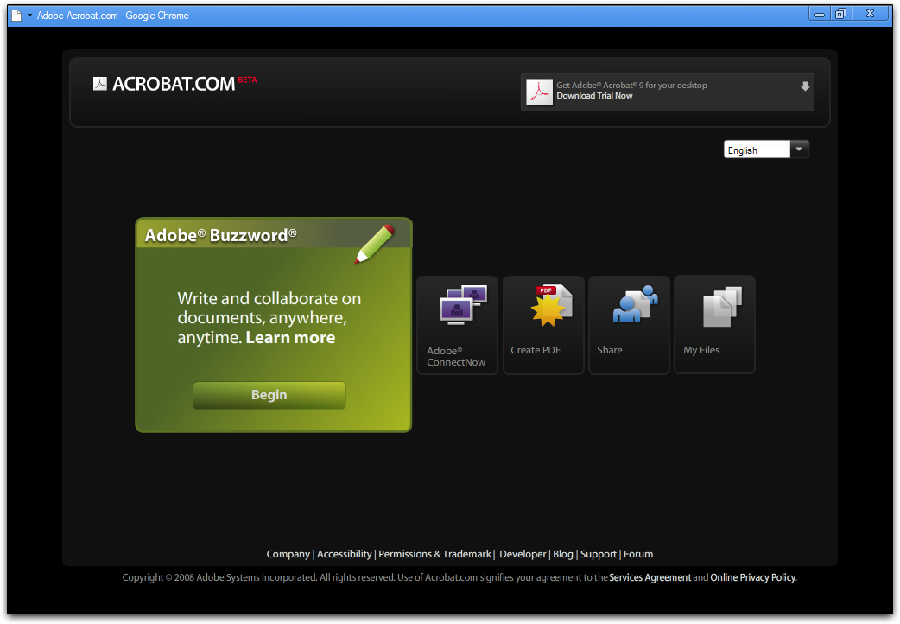Click the Share label text

coord(610,350)
